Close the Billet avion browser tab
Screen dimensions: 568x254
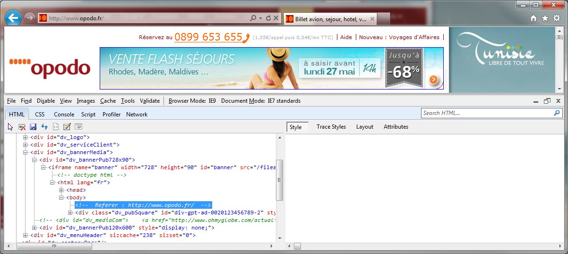click(372, 19)
